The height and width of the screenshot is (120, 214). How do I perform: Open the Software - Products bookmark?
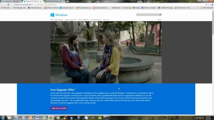51,8
